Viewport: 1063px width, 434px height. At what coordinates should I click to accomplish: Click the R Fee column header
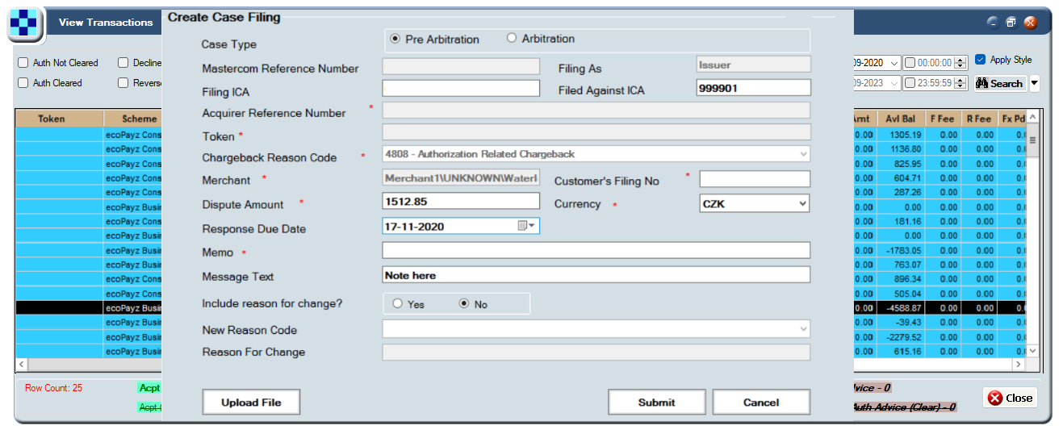tap(979, 119)
